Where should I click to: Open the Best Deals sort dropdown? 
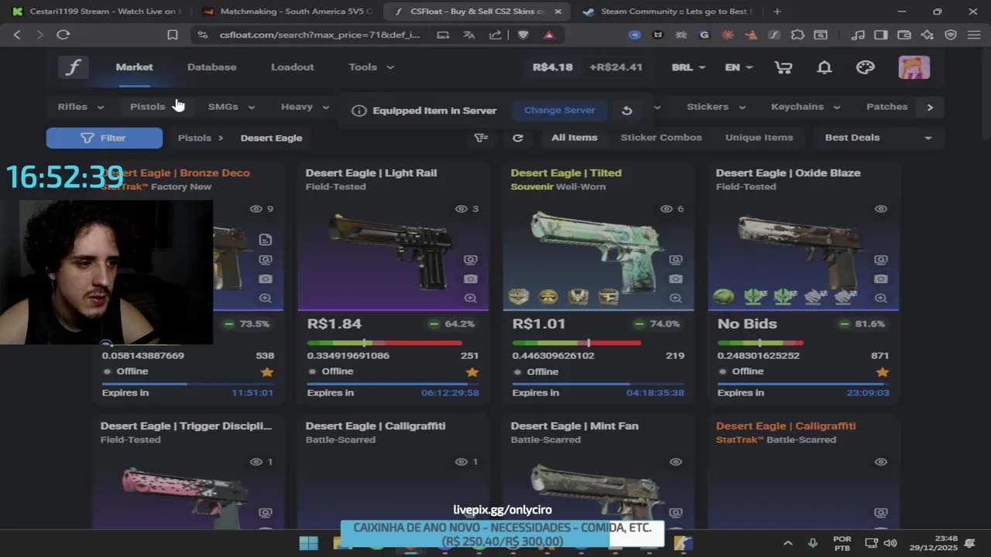click(878, 138)
